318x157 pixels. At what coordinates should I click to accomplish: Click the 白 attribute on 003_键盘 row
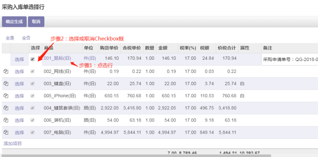242,84
